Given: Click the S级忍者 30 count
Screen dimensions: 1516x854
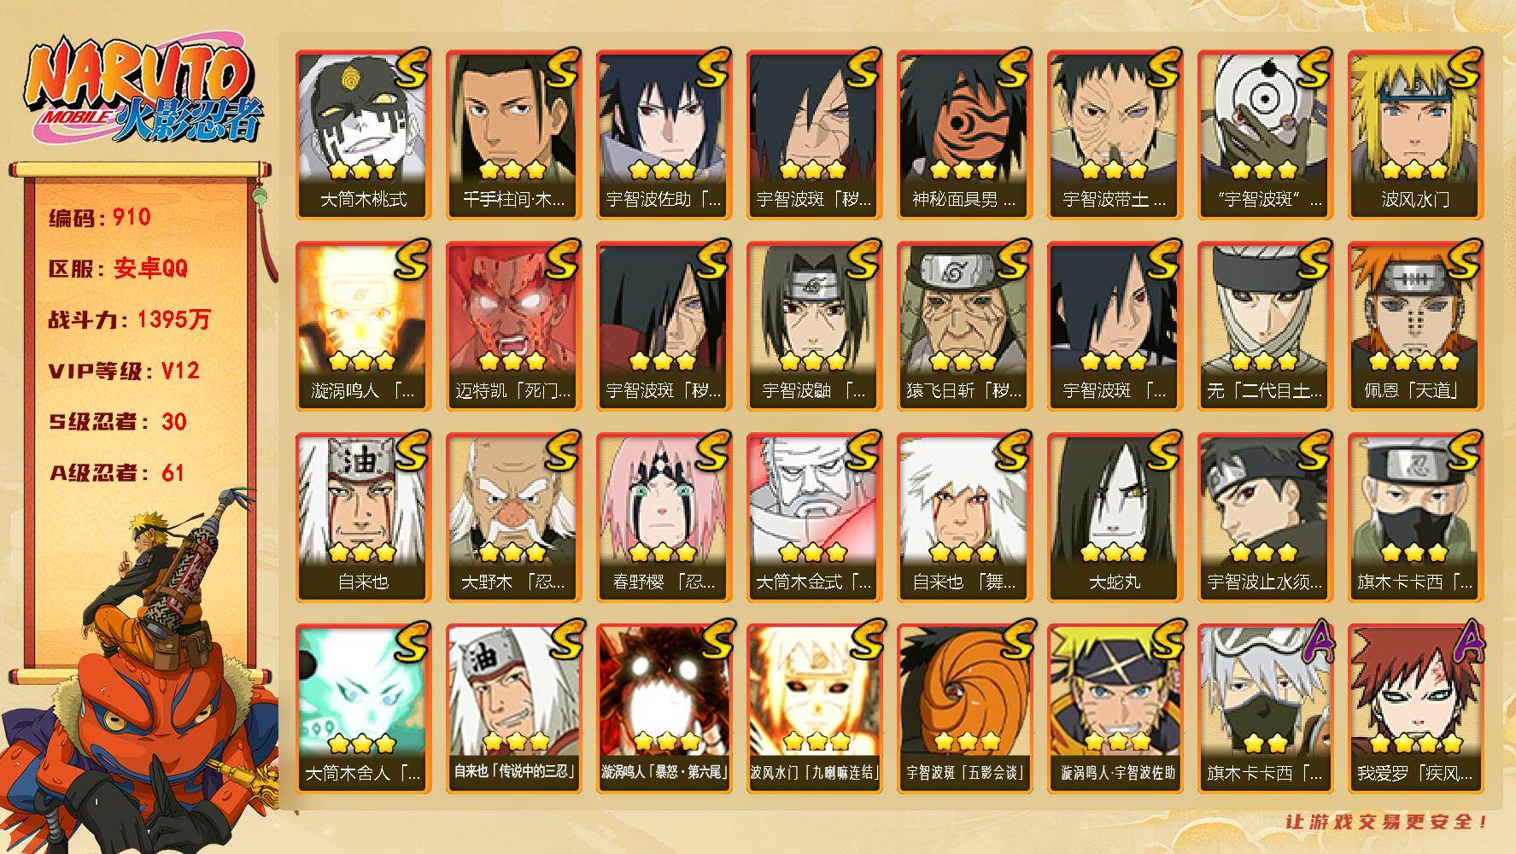Looking at the screenshot, I should (118, 422).
